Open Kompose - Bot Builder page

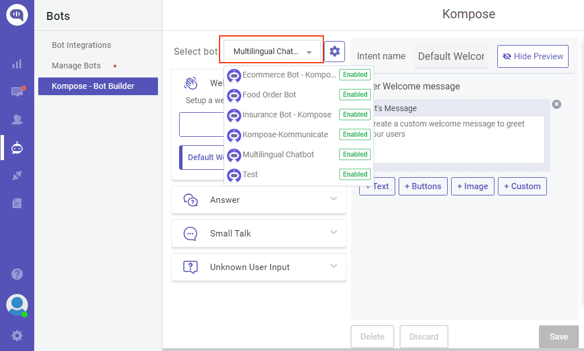point(98,87)
